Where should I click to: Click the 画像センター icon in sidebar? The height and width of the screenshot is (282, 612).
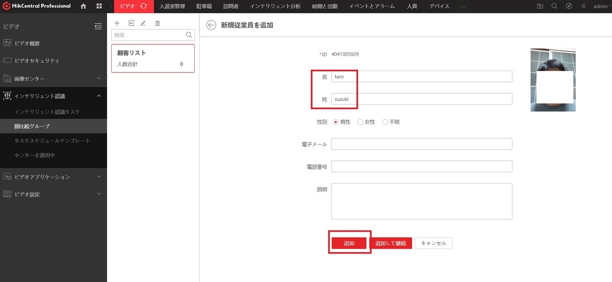click(x=7, y=79)
